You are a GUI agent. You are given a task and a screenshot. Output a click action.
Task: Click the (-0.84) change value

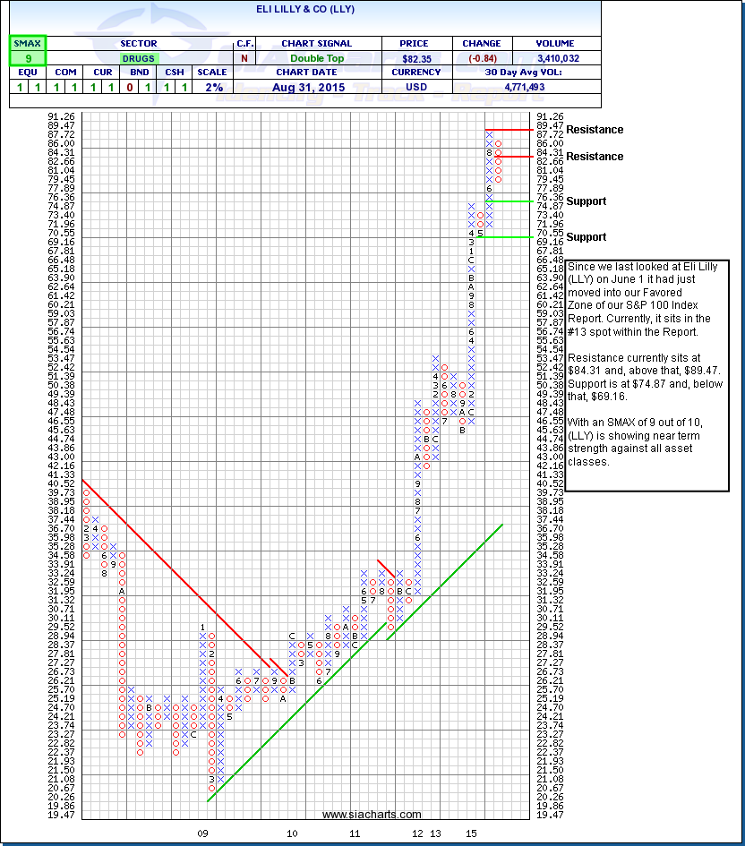click(x=482, y=58)
